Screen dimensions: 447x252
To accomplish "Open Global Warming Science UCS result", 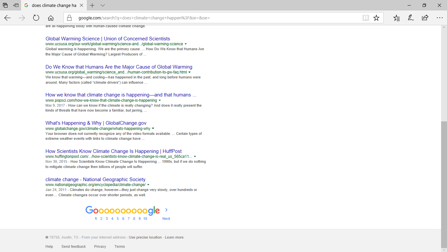I will pyautogui.click(x=108, y=39).
